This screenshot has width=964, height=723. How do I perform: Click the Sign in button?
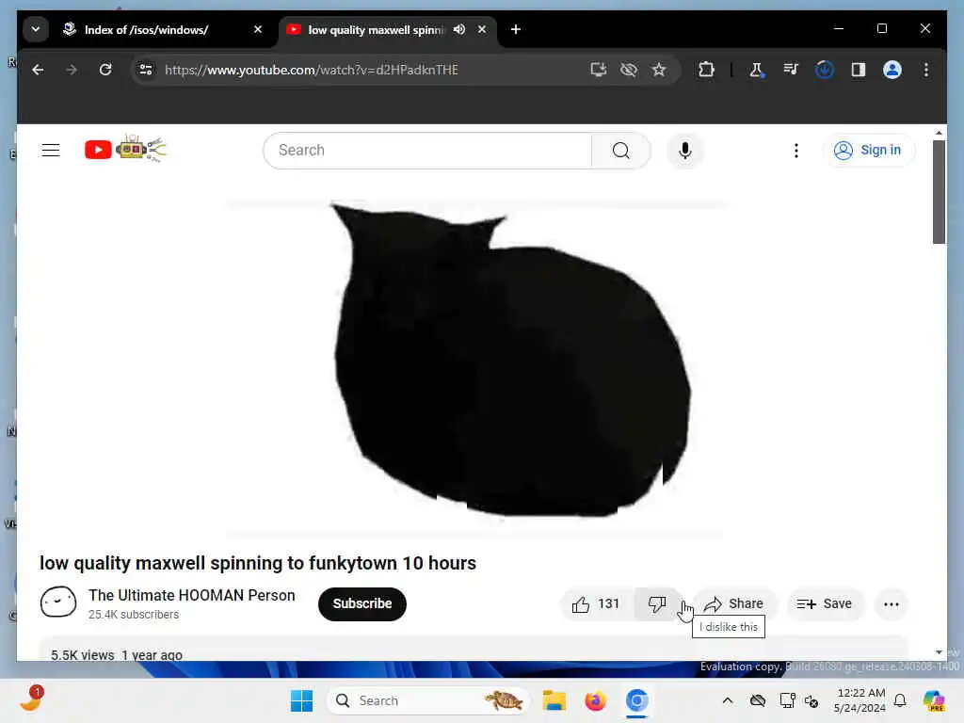868,151
